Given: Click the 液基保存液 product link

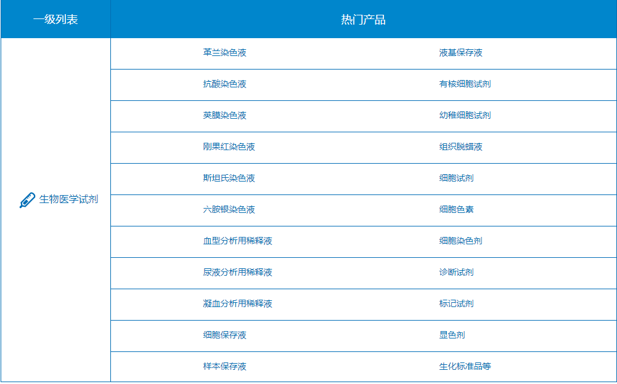Looking at the screenshot, I should 460,53.
